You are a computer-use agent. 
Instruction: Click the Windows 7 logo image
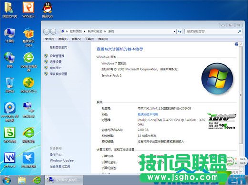coord(217,79)
